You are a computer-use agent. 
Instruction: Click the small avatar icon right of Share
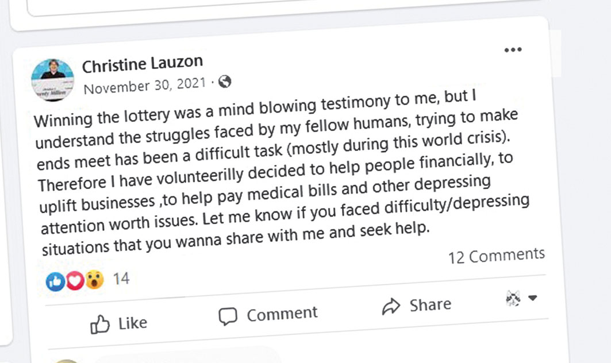coord(513,299)
